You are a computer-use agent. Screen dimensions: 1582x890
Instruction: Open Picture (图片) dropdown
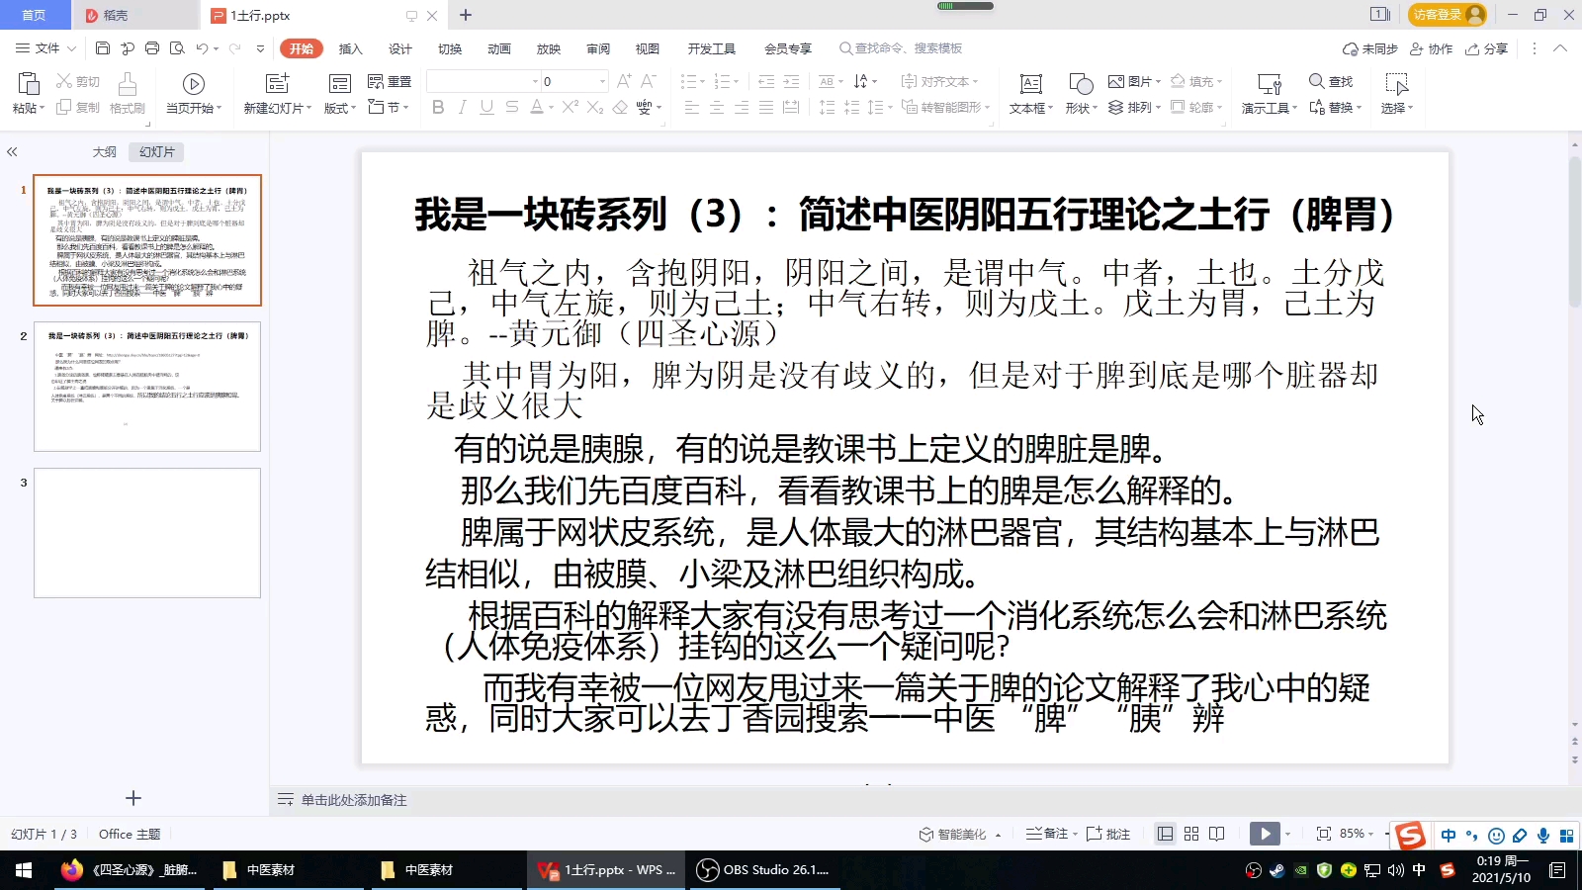(x=1158, y=81)
